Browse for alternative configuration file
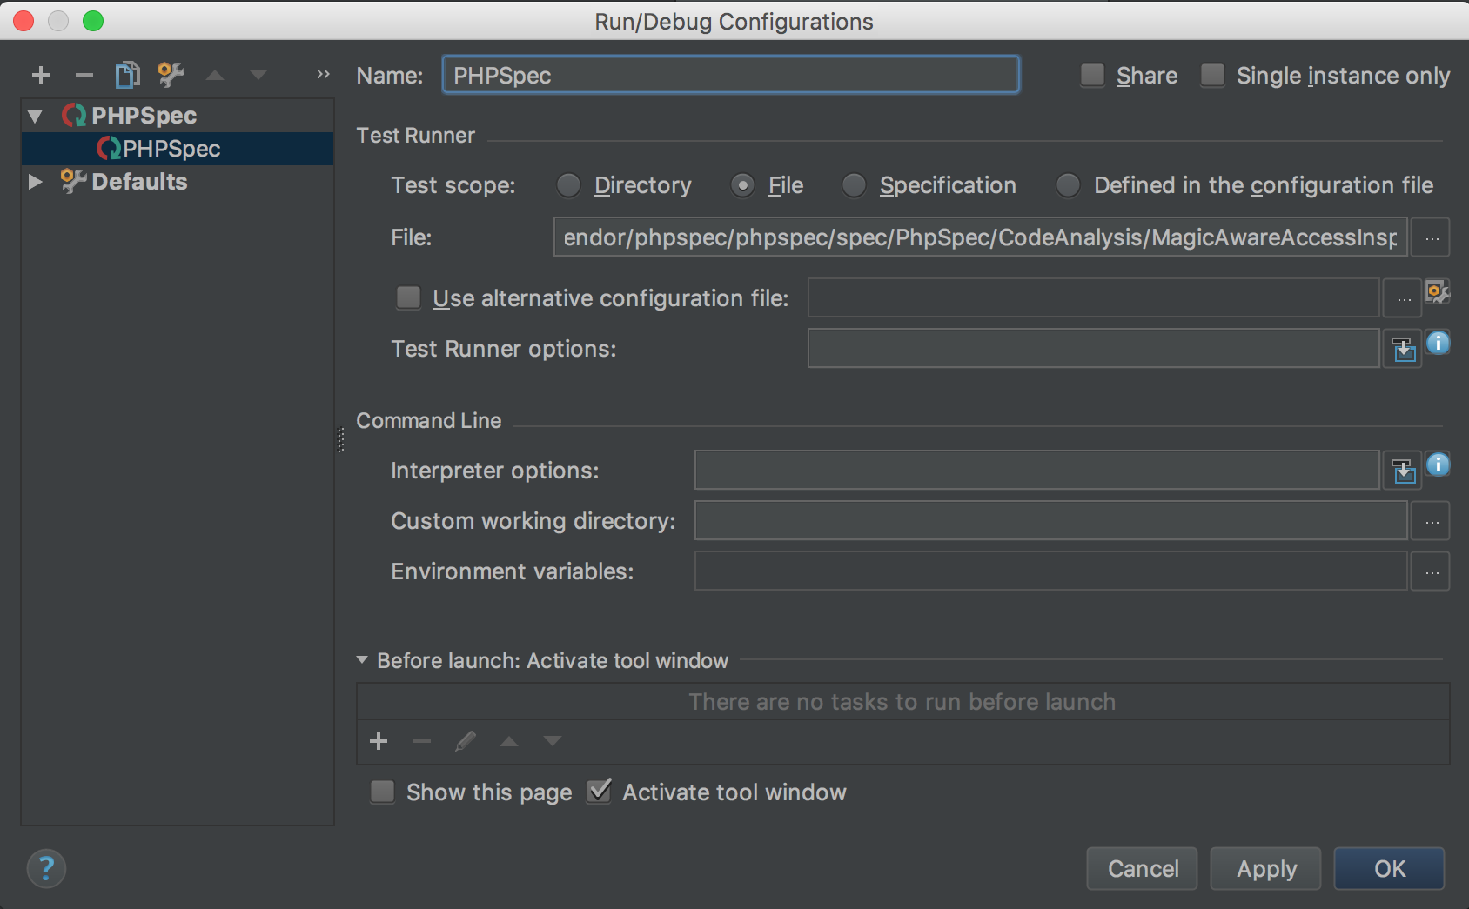1469x909 pixels. 1403,298
